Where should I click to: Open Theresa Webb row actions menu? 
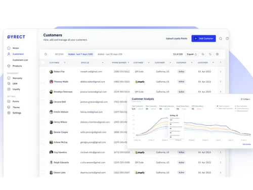point(221,82)
